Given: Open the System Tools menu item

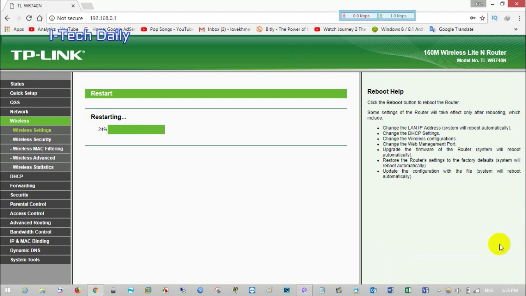Looking at the screenshot, I should point(35,260).
